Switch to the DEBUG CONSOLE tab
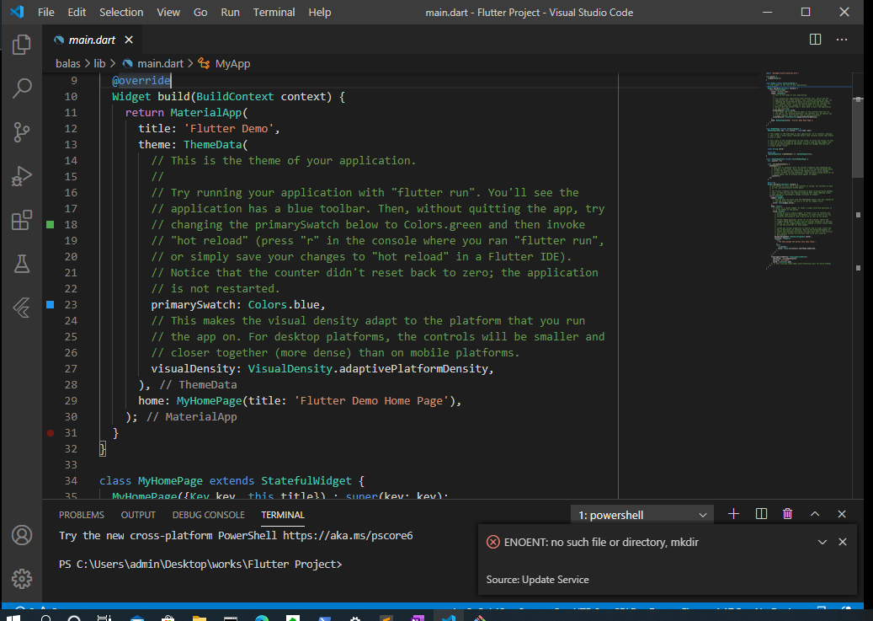873x621 pixels. tap(208, 515)
